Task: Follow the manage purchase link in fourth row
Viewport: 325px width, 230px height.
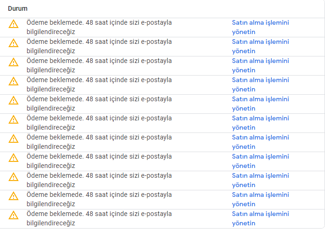Action: tap(260, 84)
